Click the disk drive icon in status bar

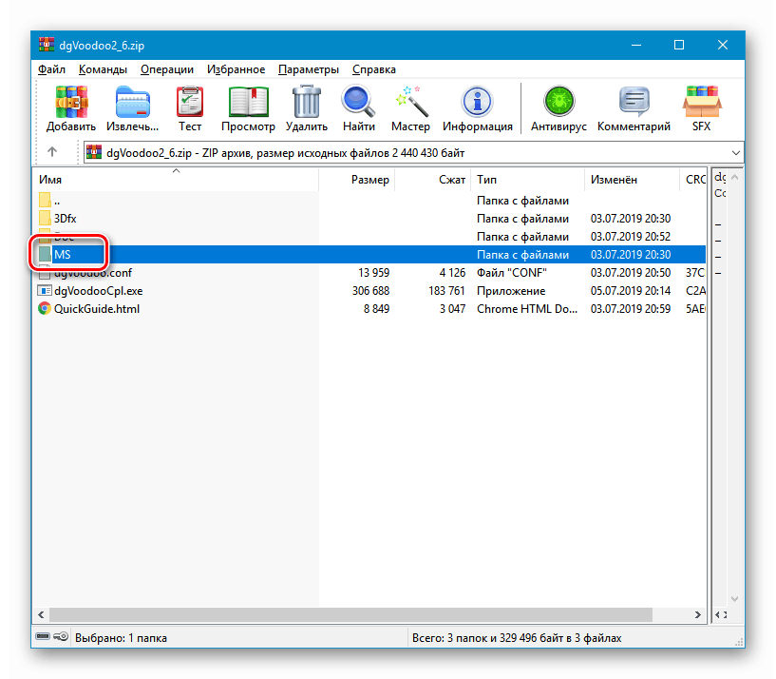tap(43, 636)
